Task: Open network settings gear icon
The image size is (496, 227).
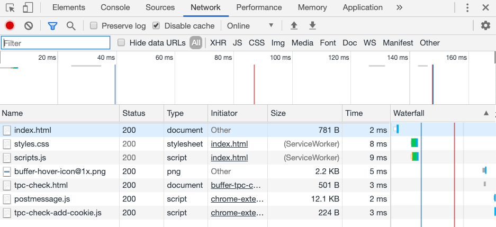Action: (485, 26)
